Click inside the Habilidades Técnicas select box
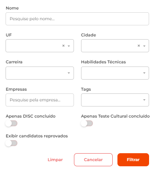 (112, 73)
